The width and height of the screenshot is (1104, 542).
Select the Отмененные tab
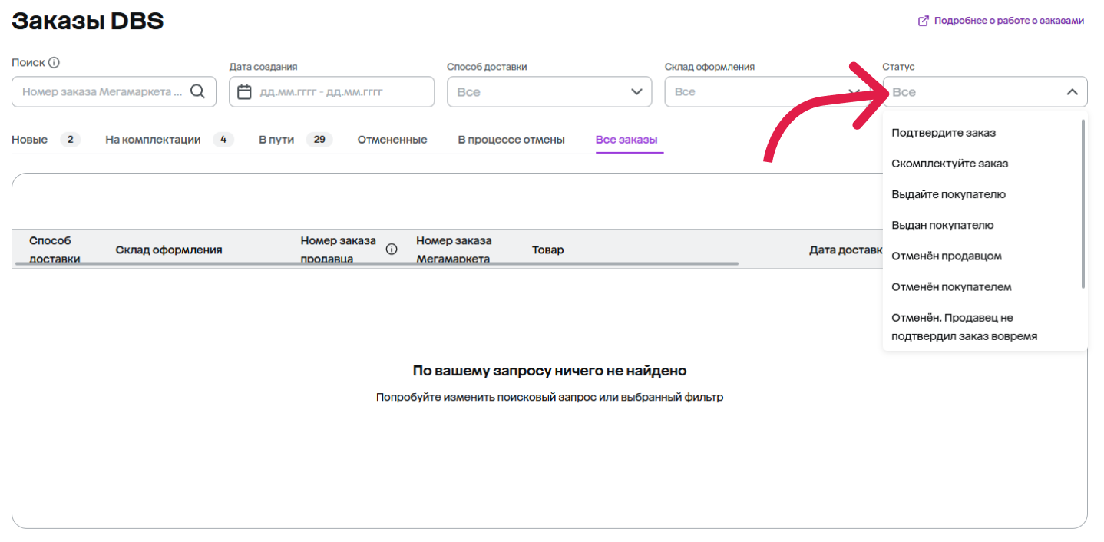(392, 140)
